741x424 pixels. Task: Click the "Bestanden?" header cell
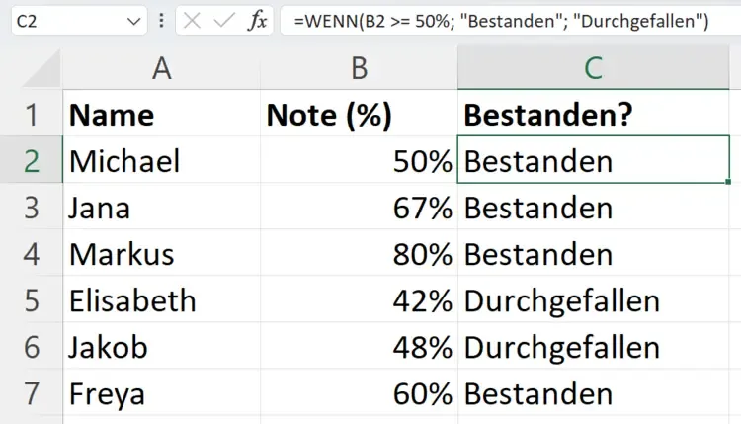click(594, 115)
